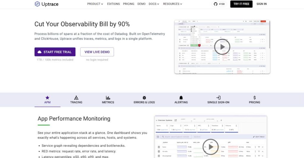The image size is (304, 158).
Task: Select the Alerting bell icon
Action: 181,98
